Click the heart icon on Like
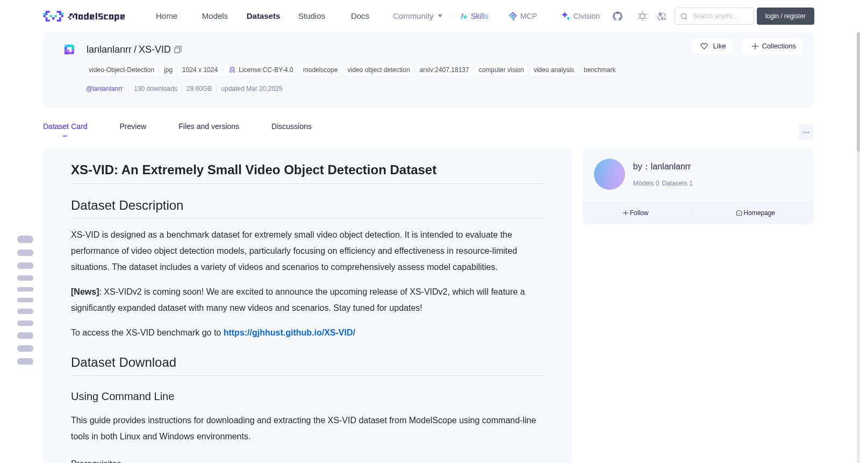Image resolution: width=860 pixels, height=463 pixels. point(704,46)
